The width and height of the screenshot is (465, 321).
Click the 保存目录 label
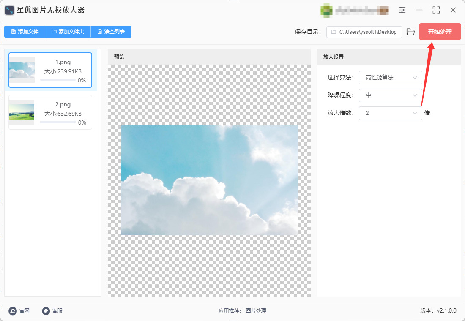(307, 32)
